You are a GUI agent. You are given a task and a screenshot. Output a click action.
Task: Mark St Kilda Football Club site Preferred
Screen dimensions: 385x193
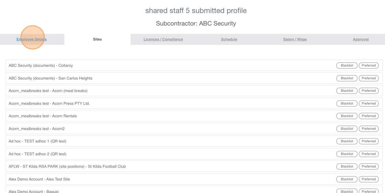[368, 166]
